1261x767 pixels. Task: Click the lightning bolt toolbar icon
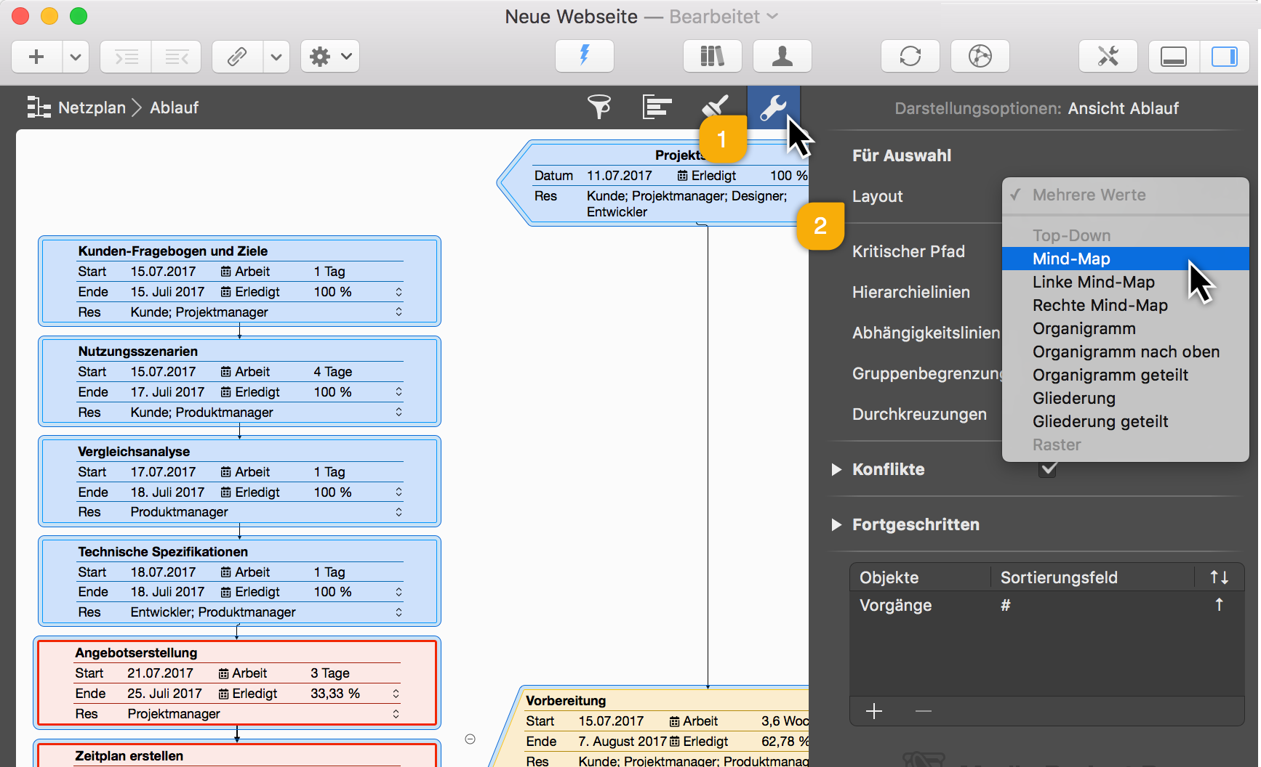point(584,56)
